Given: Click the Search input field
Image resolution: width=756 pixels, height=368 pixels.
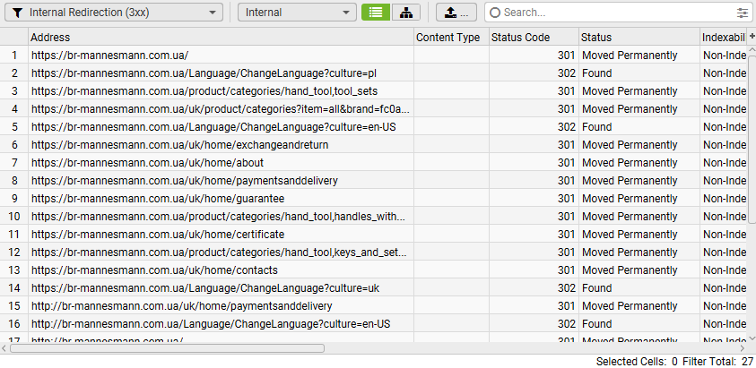Looking at the screenshot, I should 617,13.
